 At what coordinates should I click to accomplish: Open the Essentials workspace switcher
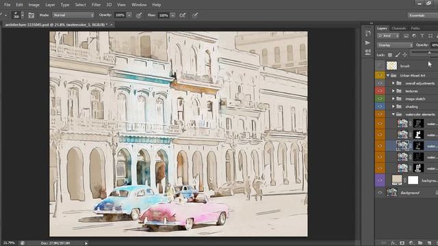[422, 15]
